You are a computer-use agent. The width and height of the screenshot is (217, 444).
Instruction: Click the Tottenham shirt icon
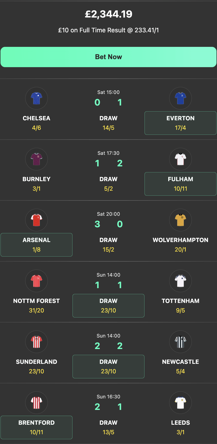(x=180, y=281)
